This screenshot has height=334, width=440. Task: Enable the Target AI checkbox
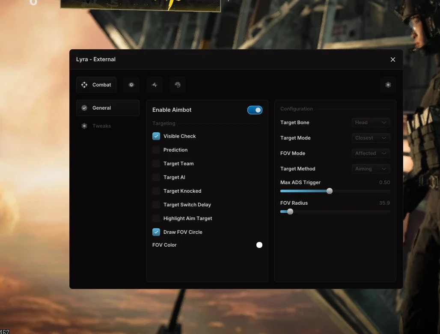(156, 177)
